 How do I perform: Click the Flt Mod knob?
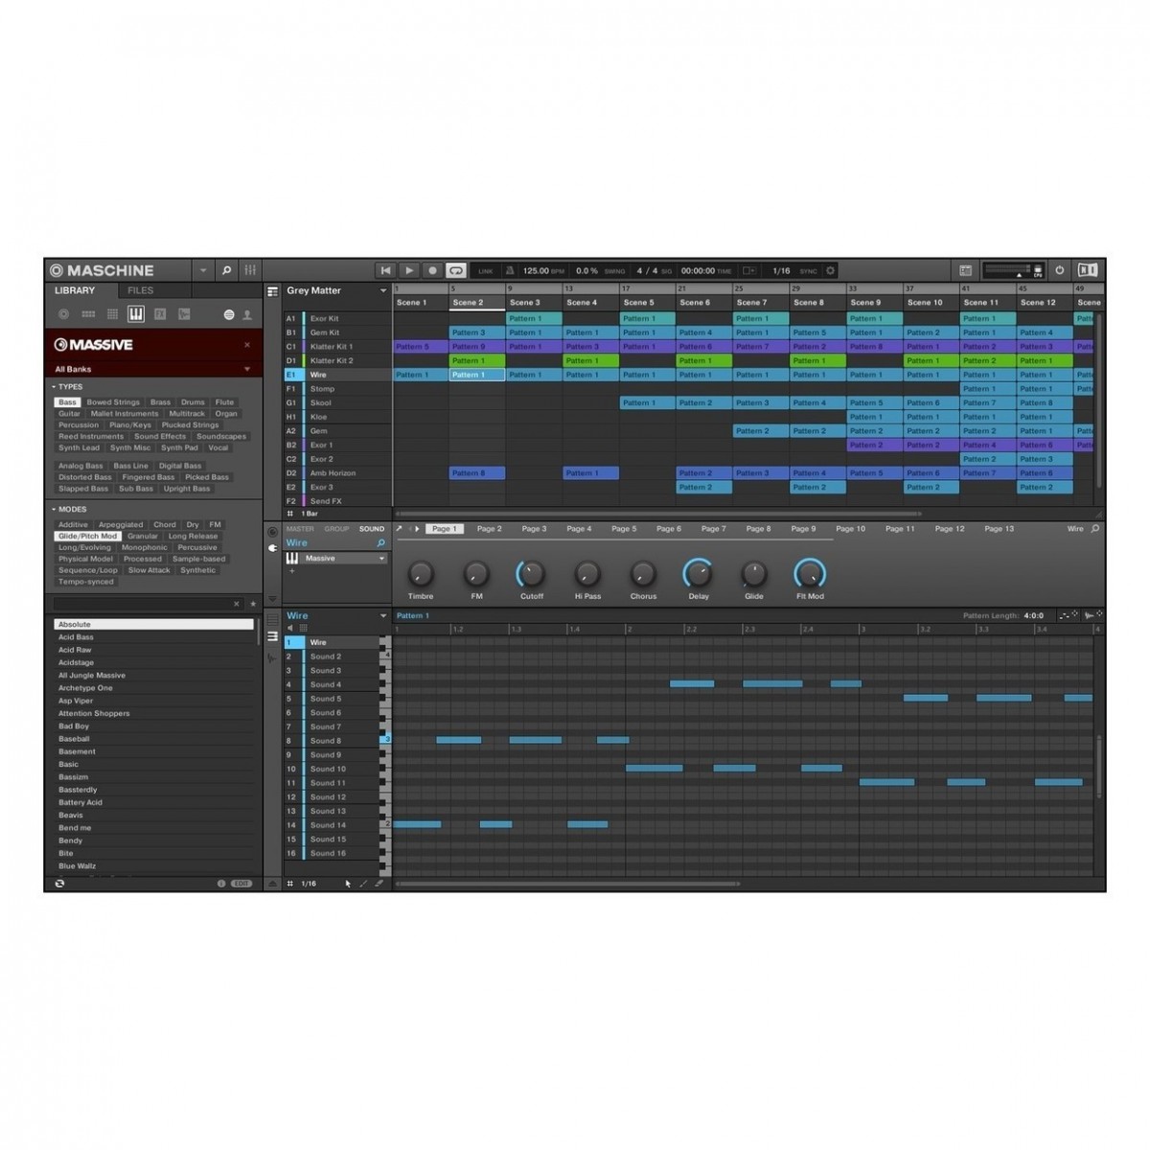[810, 574]
